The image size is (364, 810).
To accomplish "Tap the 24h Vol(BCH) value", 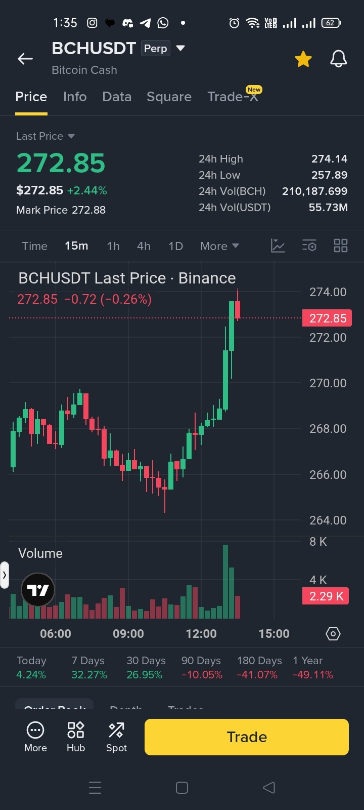I will click(x=314, y=191).
